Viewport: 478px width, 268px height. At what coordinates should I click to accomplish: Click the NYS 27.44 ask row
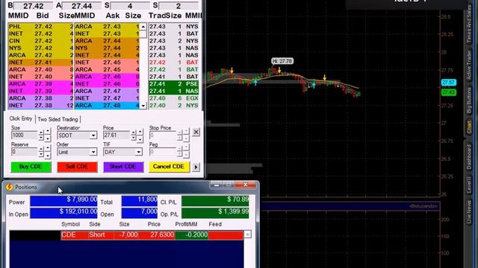[x=107, y=48]
